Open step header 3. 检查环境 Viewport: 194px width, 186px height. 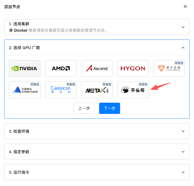pos(97,131)
